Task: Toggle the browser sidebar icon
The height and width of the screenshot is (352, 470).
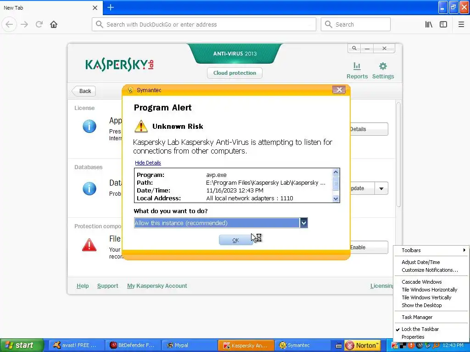Action: [443, 25]
